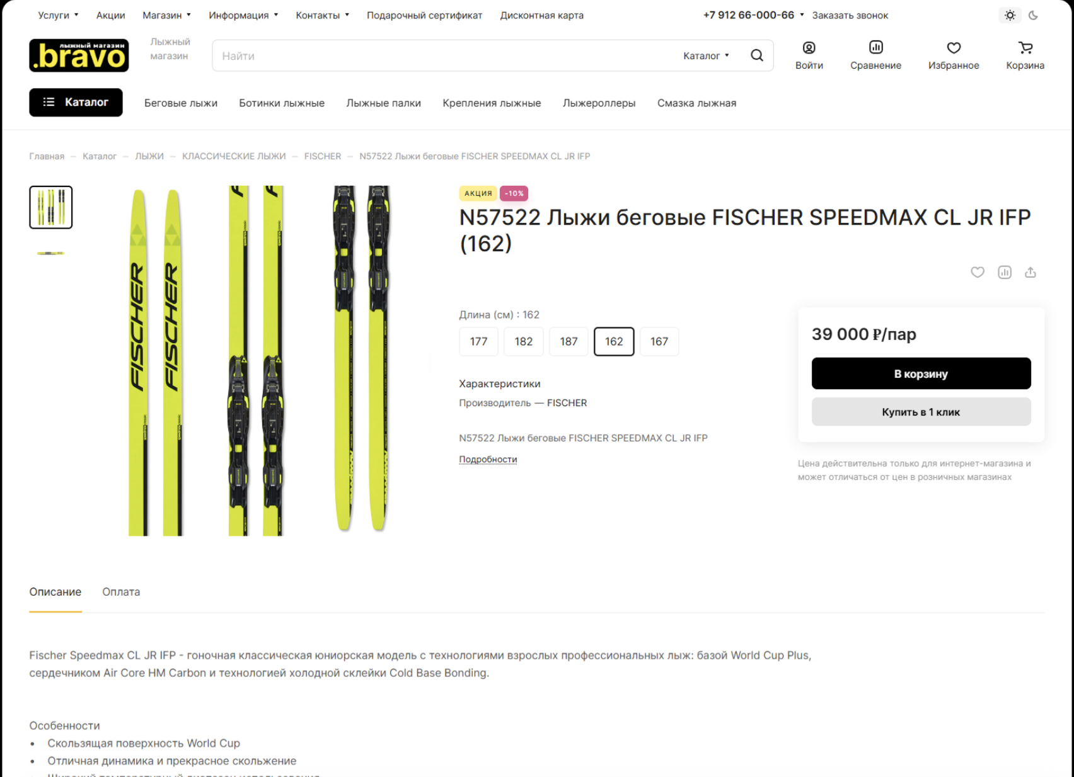Add product to comparison via chart icon

coord(1005,272)
